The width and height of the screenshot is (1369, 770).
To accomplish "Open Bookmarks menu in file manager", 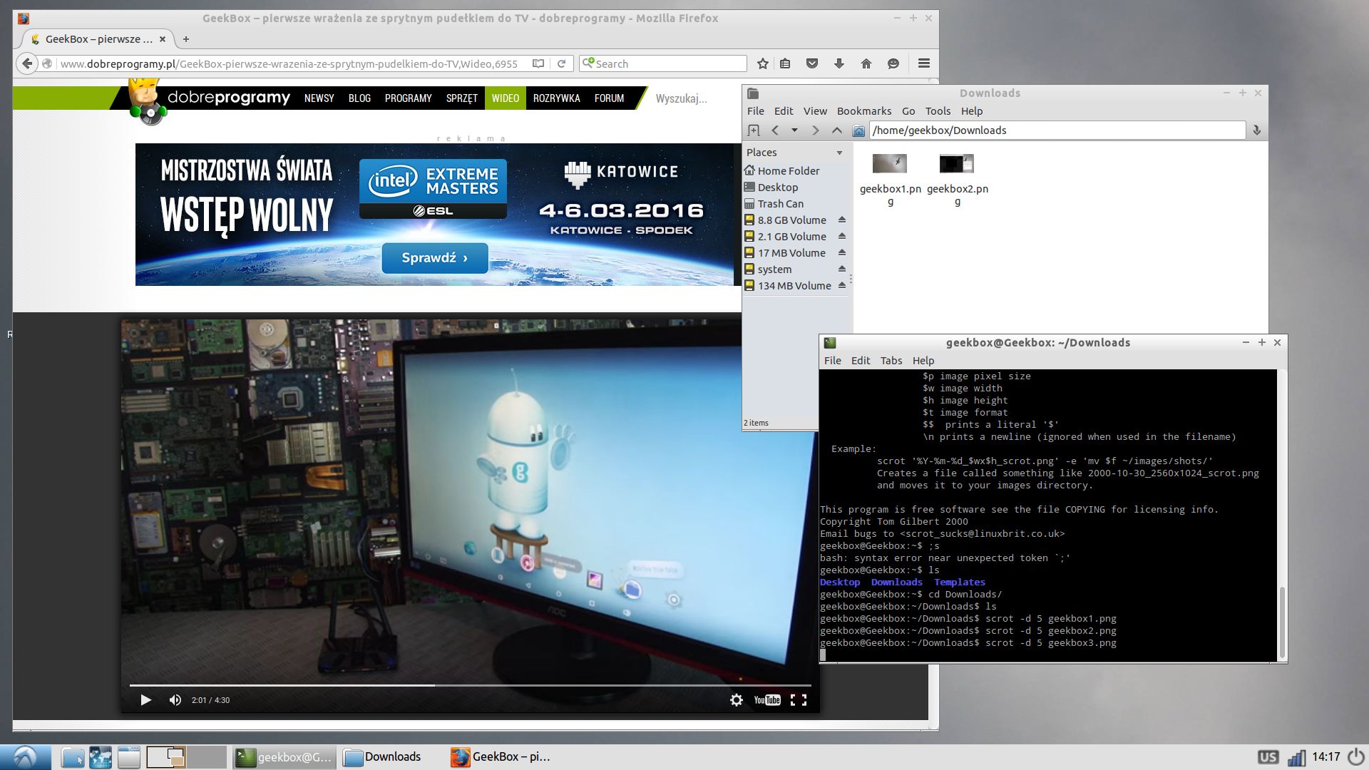I will coord(863,111).
